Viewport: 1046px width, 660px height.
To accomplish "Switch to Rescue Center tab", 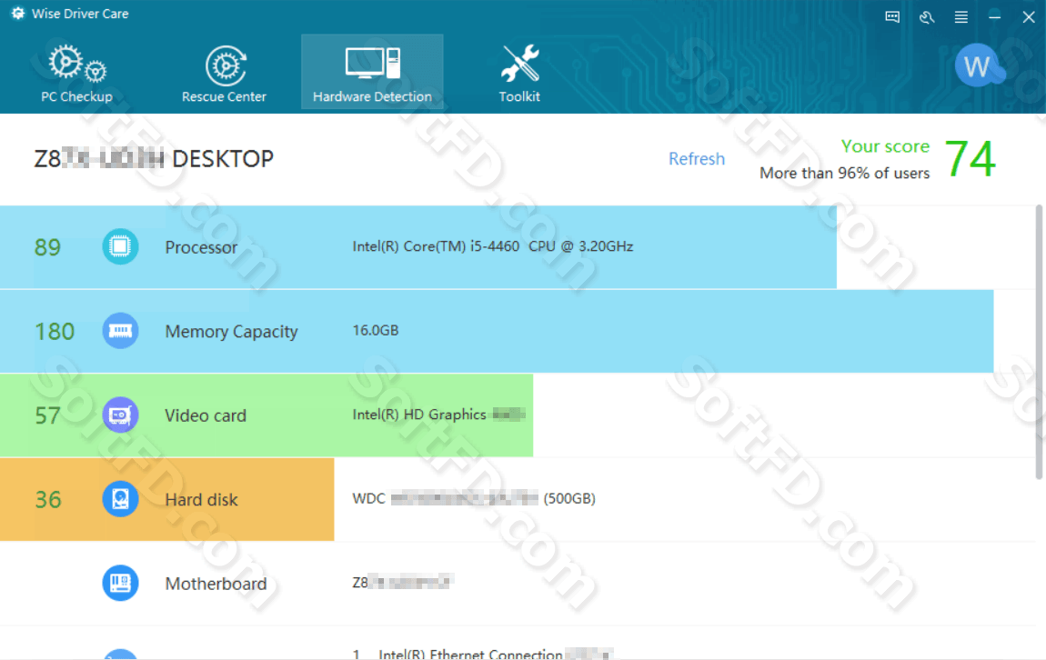I will [x=224, y=72].
